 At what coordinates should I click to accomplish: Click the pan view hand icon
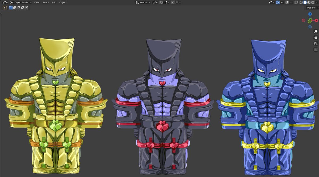coord(316,37)
